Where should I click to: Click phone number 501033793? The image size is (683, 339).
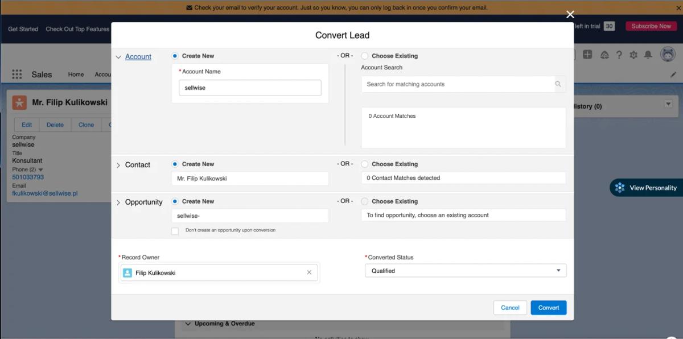click(28, 177)
